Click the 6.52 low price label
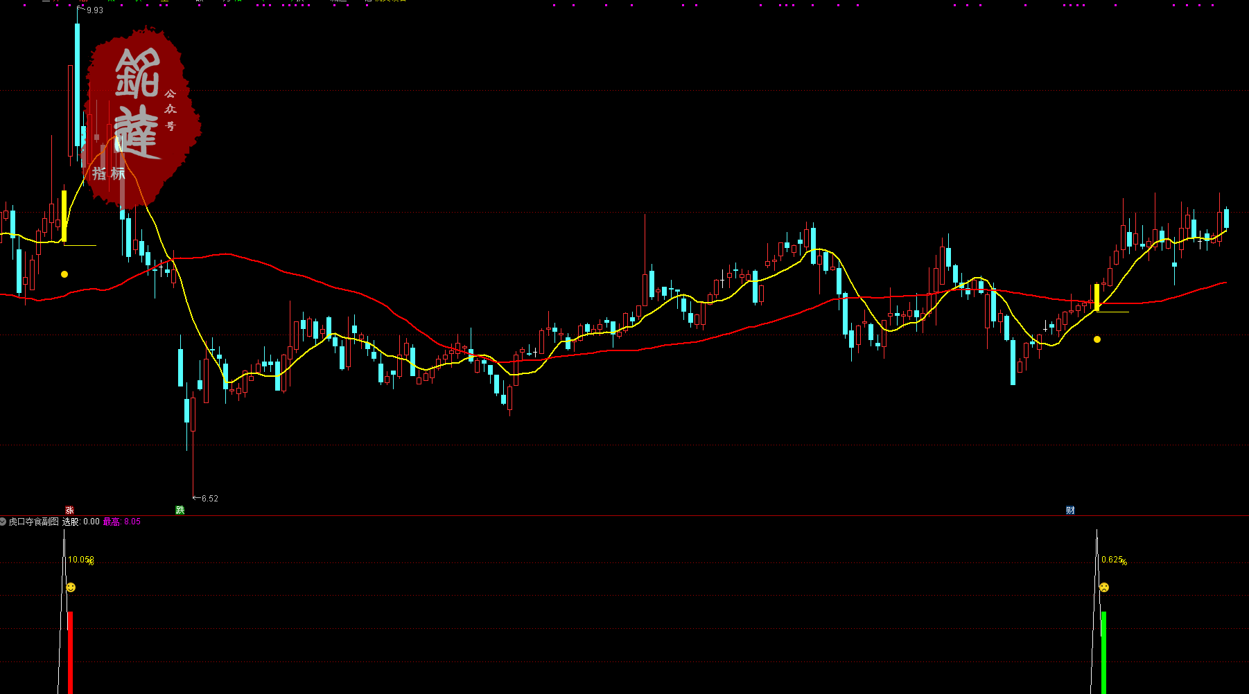The width and height of the screenshot is (1249, 694). pyautogui.click(x=209, y=499)
